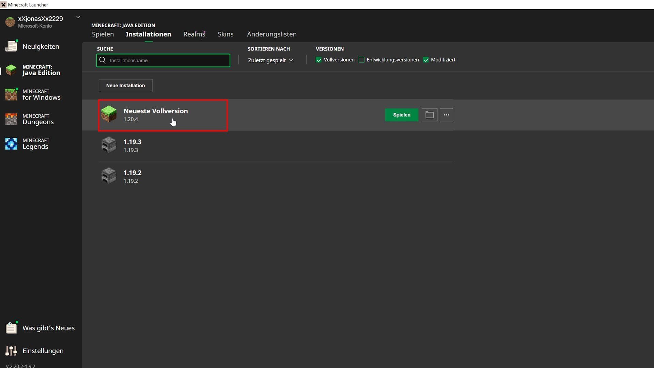The image size is (654, 368).
Task: Select Java Edition grass block icon
Action: click(11, 70)
